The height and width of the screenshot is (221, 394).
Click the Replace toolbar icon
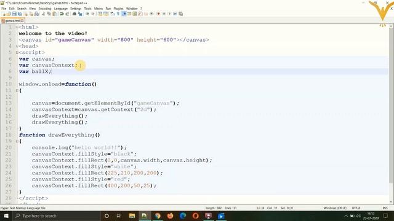coord(80,14)
